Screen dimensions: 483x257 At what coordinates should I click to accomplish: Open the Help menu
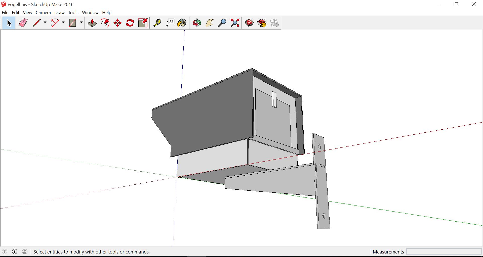[107, 12]
